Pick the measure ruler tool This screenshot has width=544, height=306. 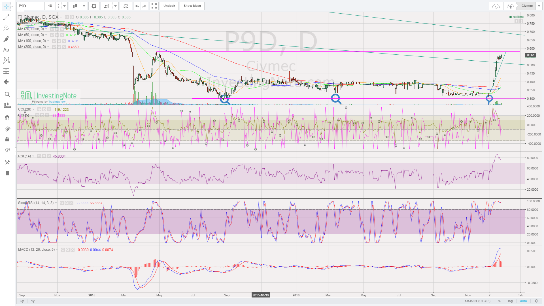point(7,105)
